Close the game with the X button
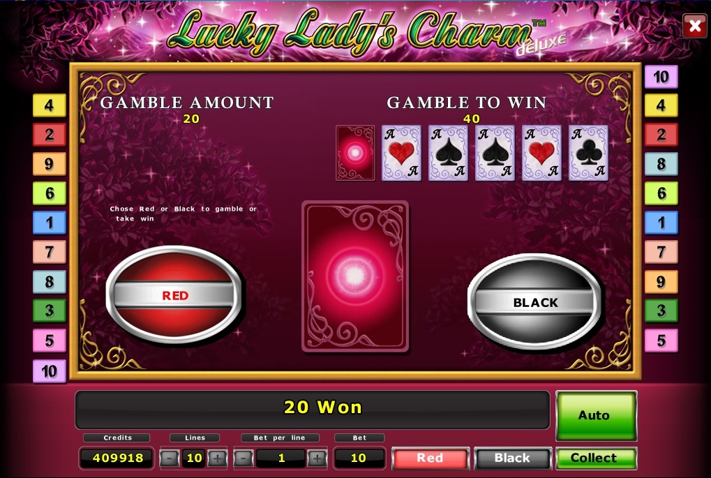Image resolution: width=711 pixels, height=478 pixels. tap(695, 26)
